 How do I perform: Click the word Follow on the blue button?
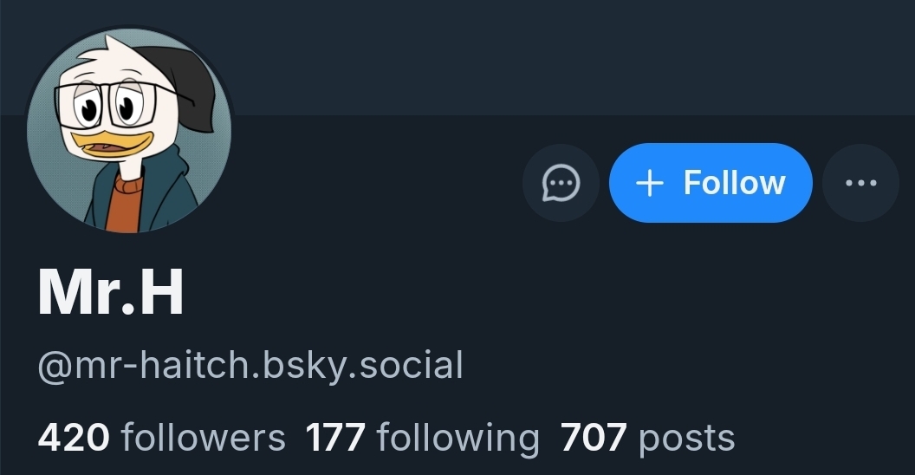coord(734,183)
